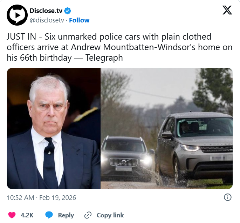Open the Disclose.tv profile avatar
Screen dimensions: 240x223
point(17,15)
